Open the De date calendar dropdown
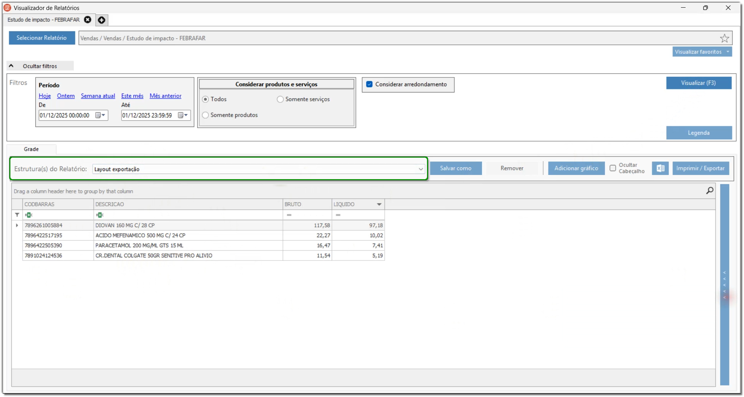 pos(100,115)
